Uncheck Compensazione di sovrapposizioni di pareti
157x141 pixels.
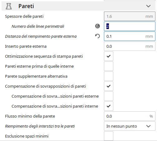pyautogui.click(x=109, y=86)
